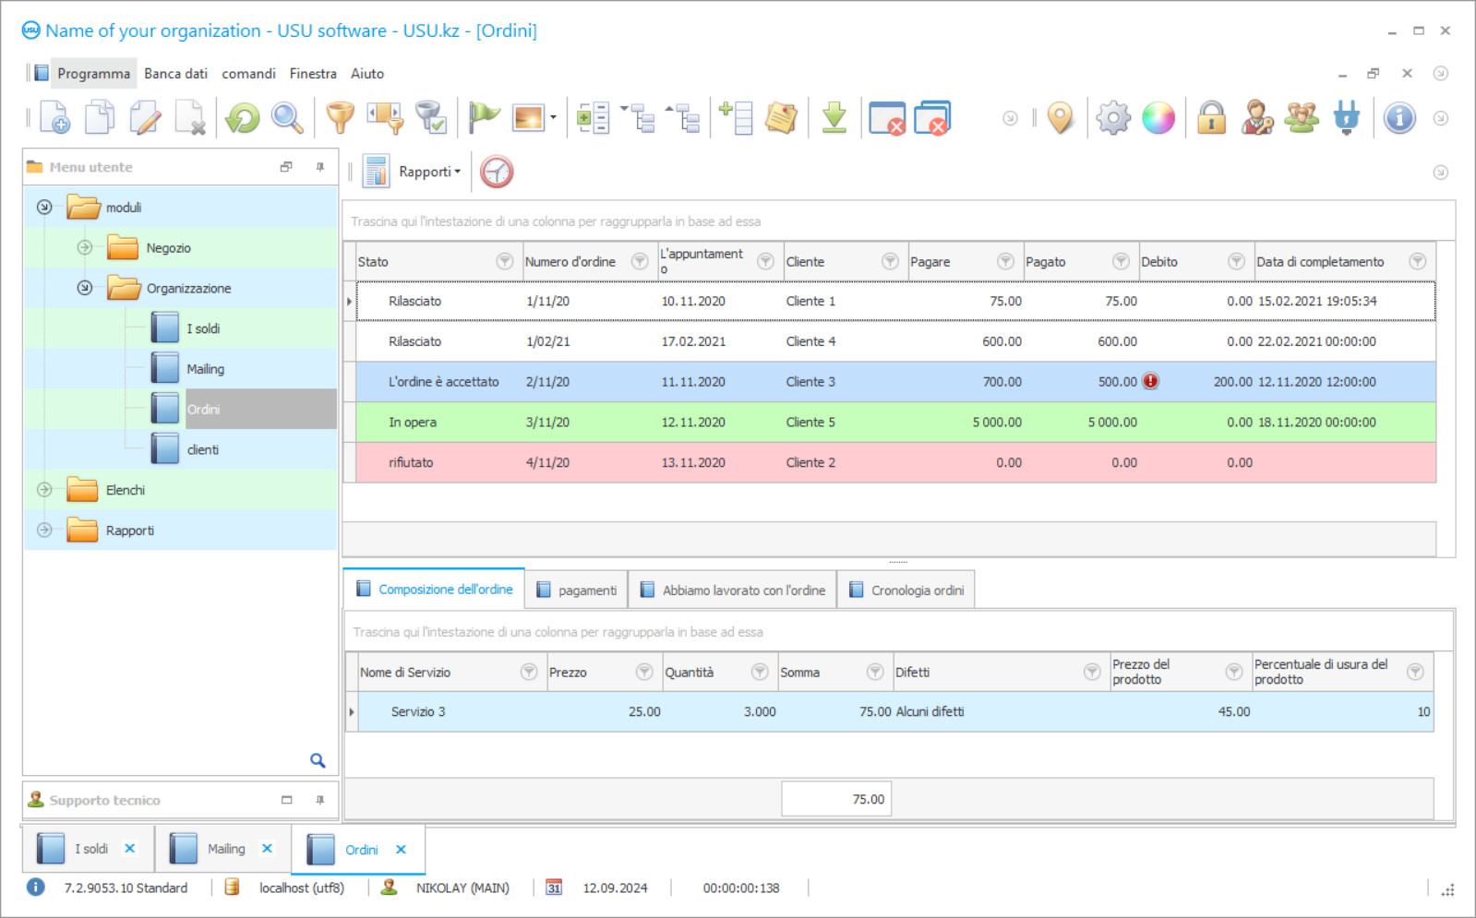Open the clienti module
Screen dimensions: 1476x918
point(203,450)
